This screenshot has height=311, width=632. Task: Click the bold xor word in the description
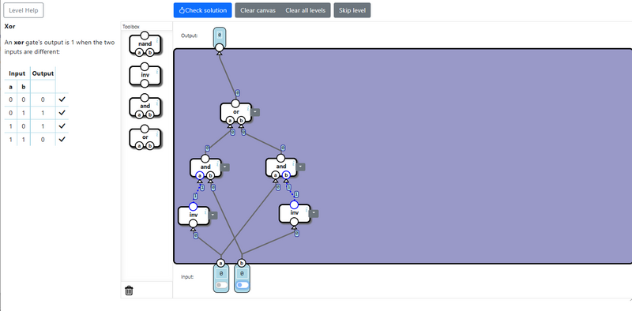click(18, 43)
